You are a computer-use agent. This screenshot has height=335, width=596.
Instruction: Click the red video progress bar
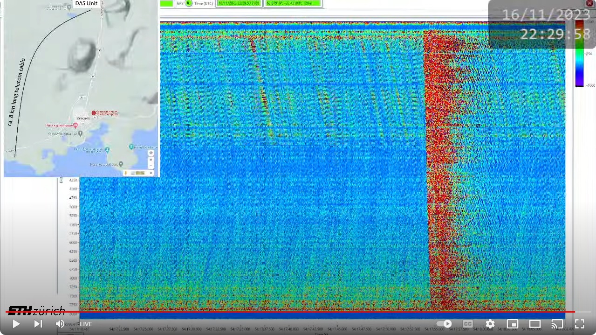point(289,312)
